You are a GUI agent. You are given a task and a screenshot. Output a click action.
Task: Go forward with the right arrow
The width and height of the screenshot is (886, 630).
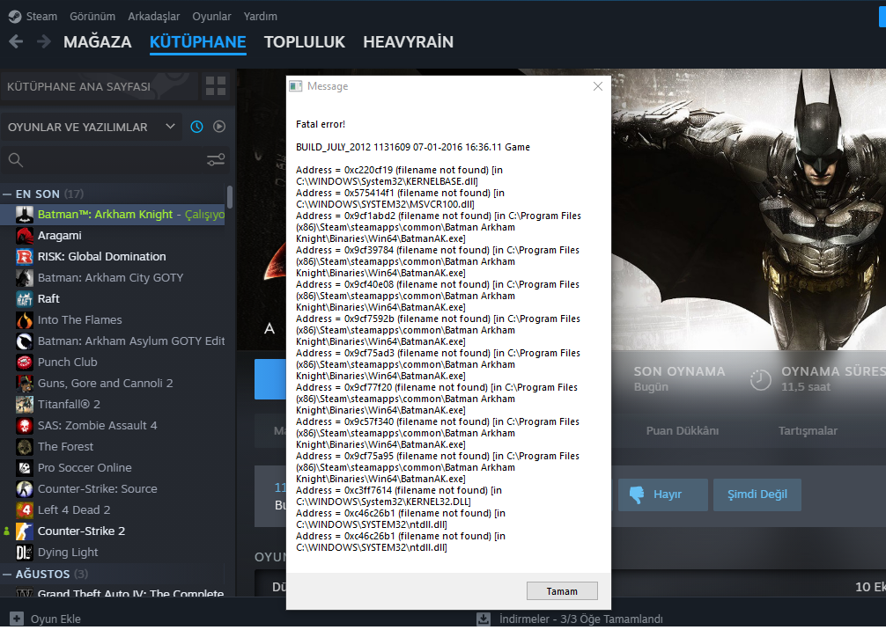43,41
